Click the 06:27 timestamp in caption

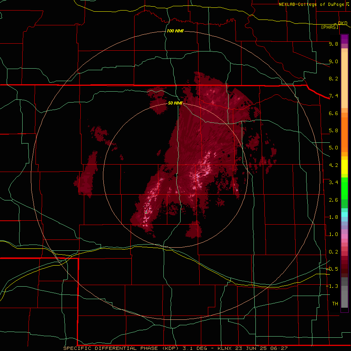(x=279, y=348)
